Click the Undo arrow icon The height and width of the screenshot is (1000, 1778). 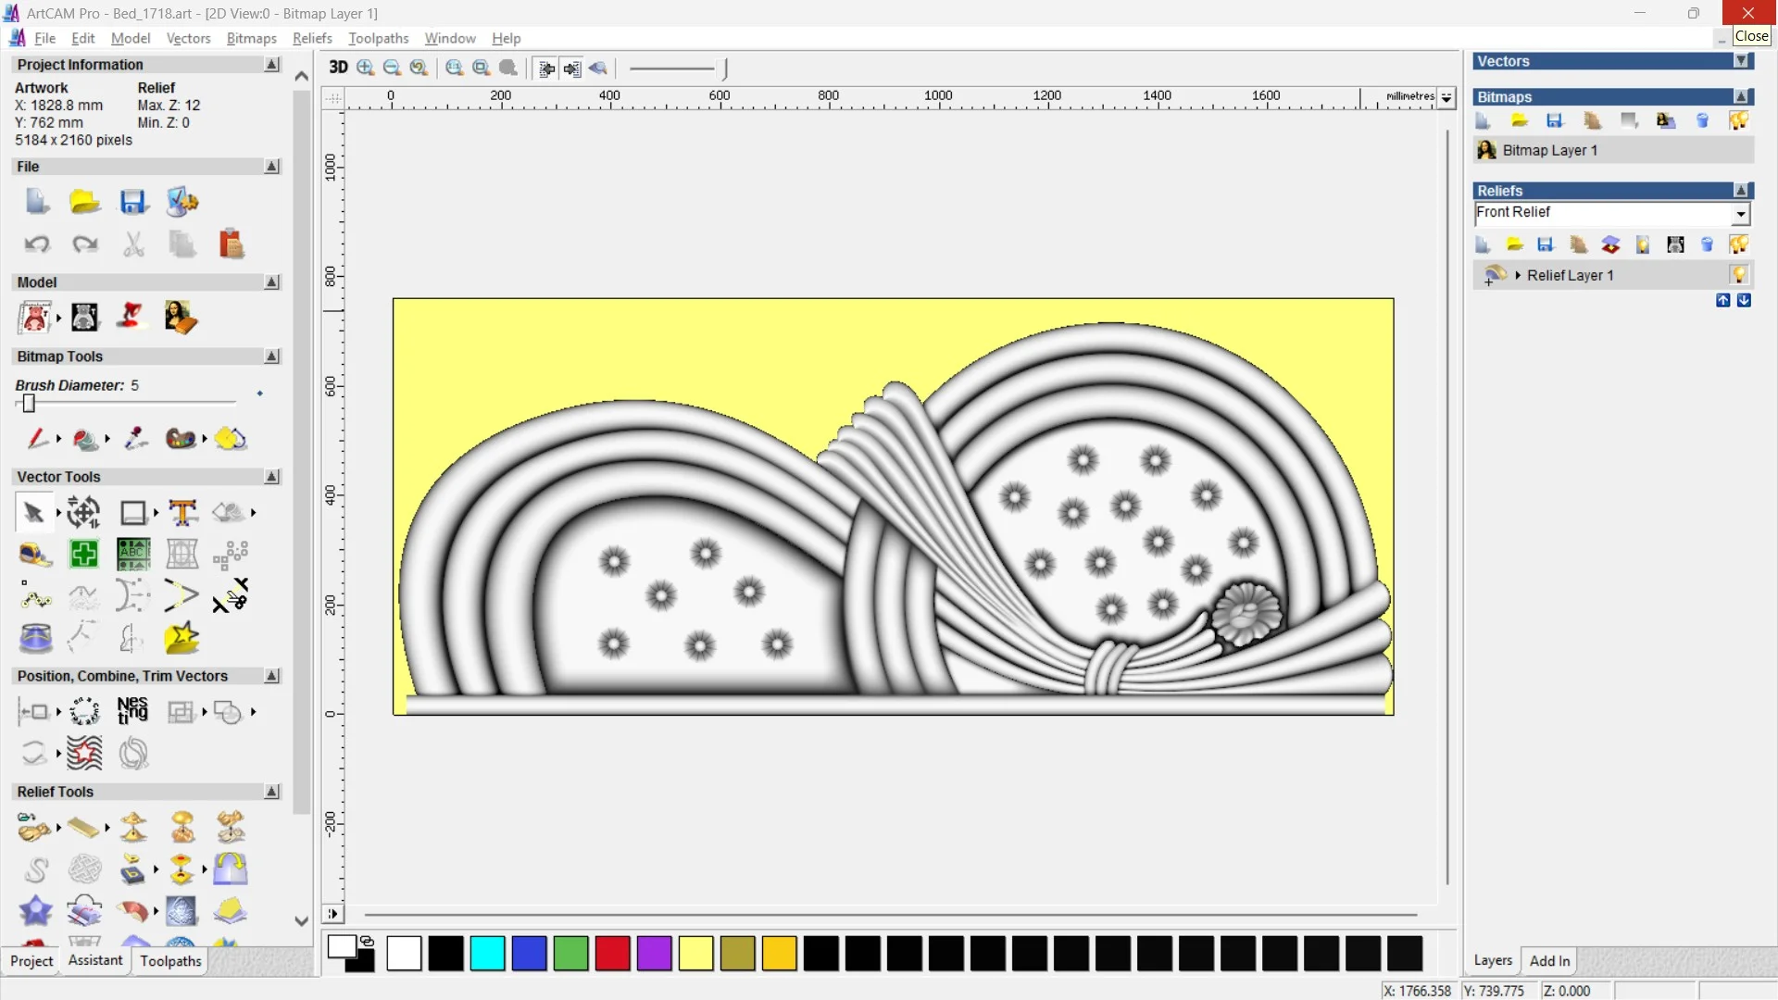(37, 244)
